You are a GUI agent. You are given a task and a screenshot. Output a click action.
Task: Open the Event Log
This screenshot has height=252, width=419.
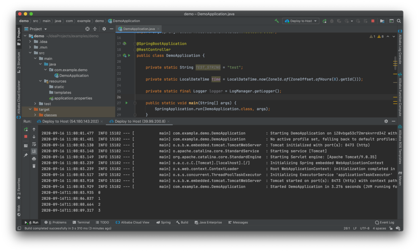click(x=384, y=223)
